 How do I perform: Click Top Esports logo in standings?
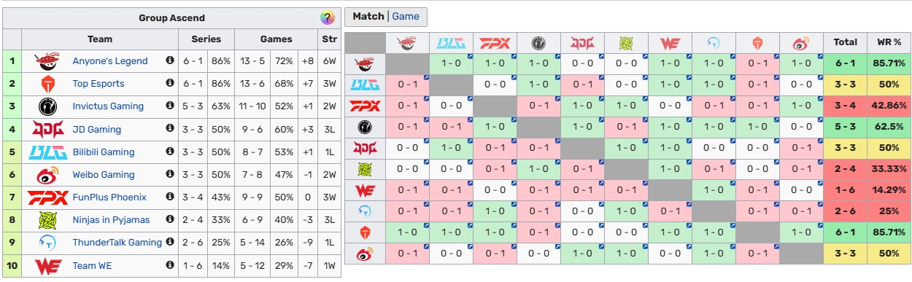[47, 84]
